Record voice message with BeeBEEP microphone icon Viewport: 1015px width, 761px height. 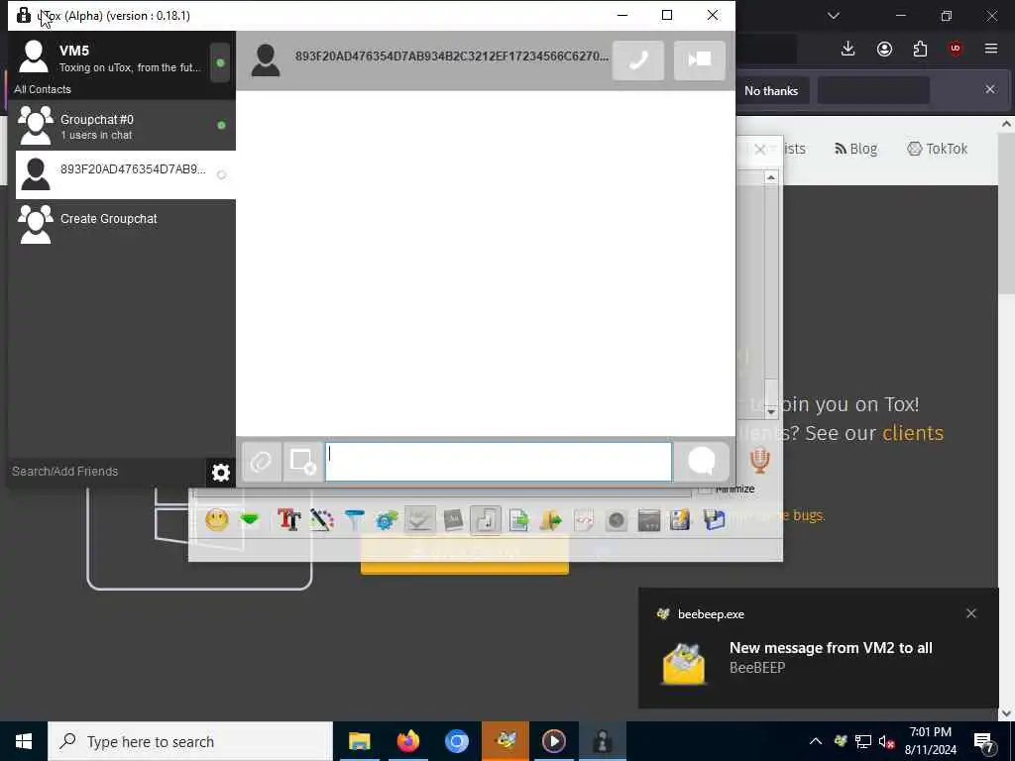[760, 460]
